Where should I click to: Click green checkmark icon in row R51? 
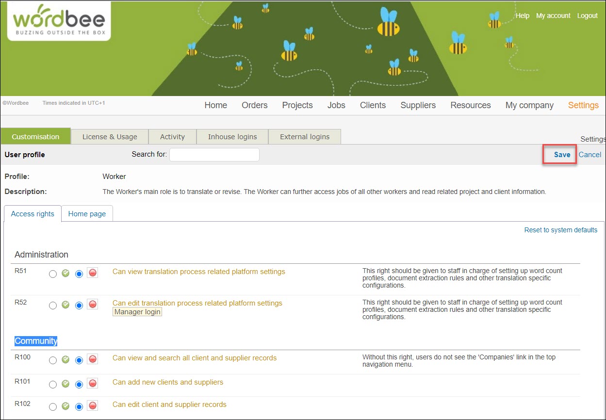[66, 274]
